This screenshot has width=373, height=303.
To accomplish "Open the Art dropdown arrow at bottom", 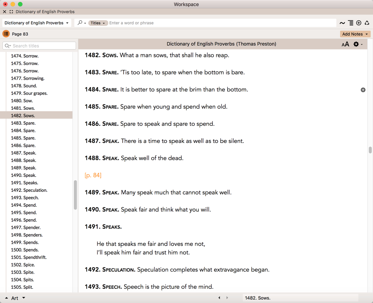I will click(23, 298).
